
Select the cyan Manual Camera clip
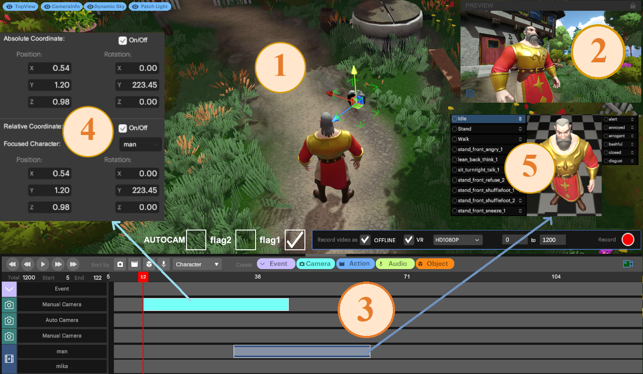[216, 304]
